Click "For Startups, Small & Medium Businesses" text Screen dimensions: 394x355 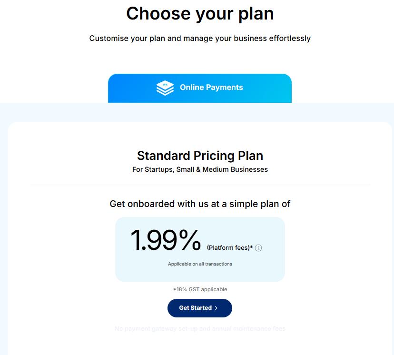coord(200,169)
